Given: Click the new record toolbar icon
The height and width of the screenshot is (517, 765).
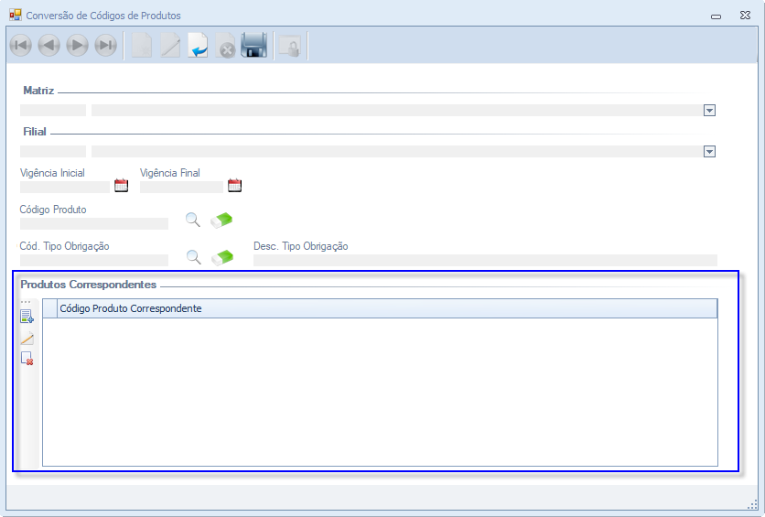Looking at the screenshot, I should 142,46.
